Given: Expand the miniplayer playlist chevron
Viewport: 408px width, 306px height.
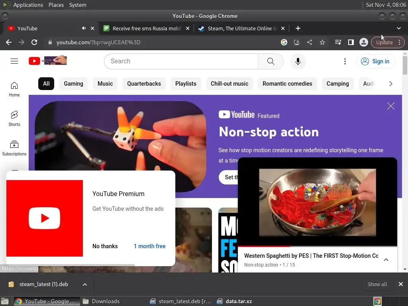Looking at the screenshot, I should click(x=386, y=260).
